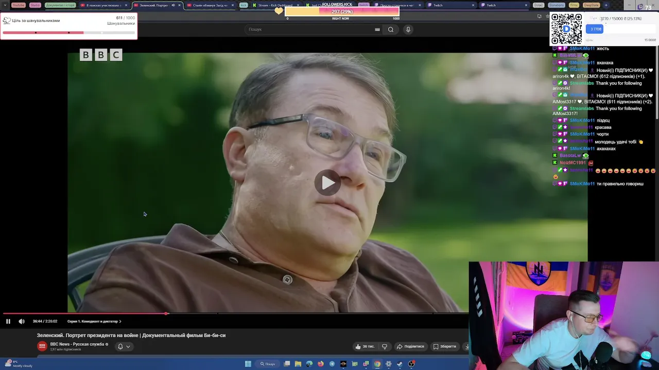Open Steam from the taskbar
This screenshot has width=659, height=370.
coord(400,364)
